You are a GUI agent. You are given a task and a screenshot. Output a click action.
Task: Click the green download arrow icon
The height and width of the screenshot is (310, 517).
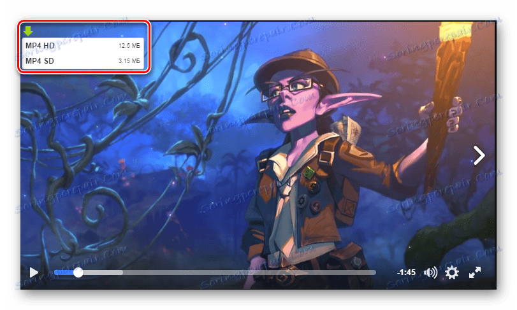28,31
